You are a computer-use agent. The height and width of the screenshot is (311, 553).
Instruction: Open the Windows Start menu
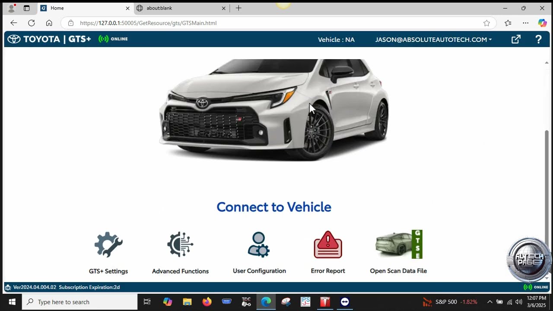click(12, 302)
